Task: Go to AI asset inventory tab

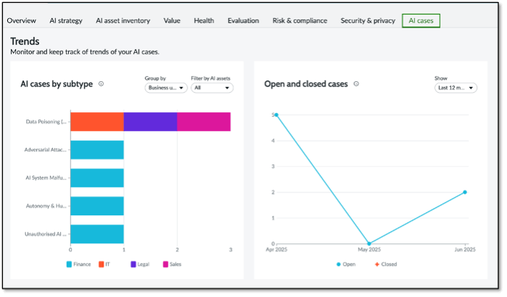Action: pos(122,20)
